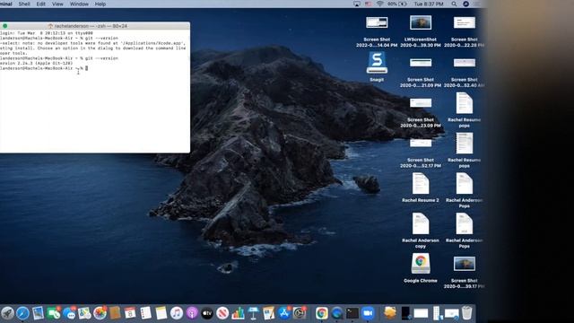574x323 pixels.
Task: Select Screen Shot ending 22.28 PM
Action: 465,31
